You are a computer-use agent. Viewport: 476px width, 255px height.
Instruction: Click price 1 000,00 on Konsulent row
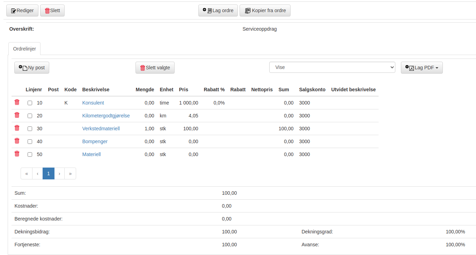coord(189,103)
